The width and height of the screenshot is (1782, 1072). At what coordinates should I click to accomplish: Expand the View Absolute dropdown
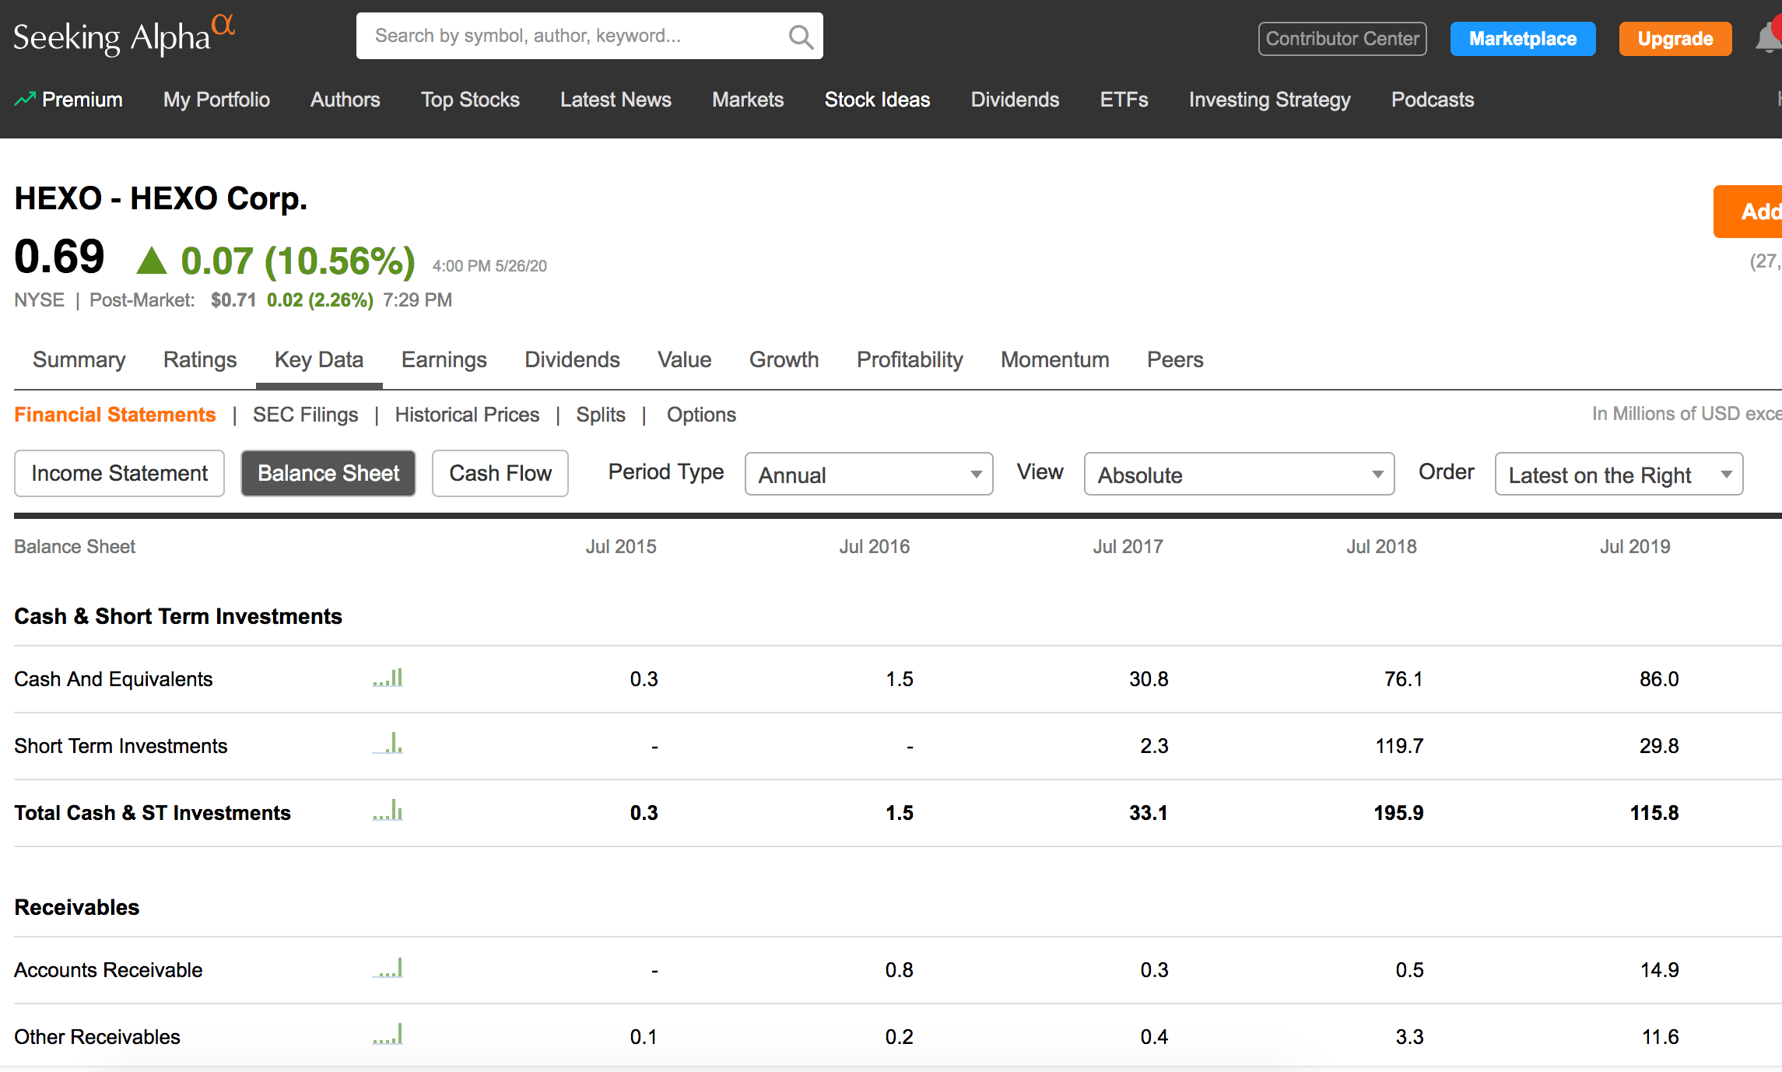pos(1238,474)
